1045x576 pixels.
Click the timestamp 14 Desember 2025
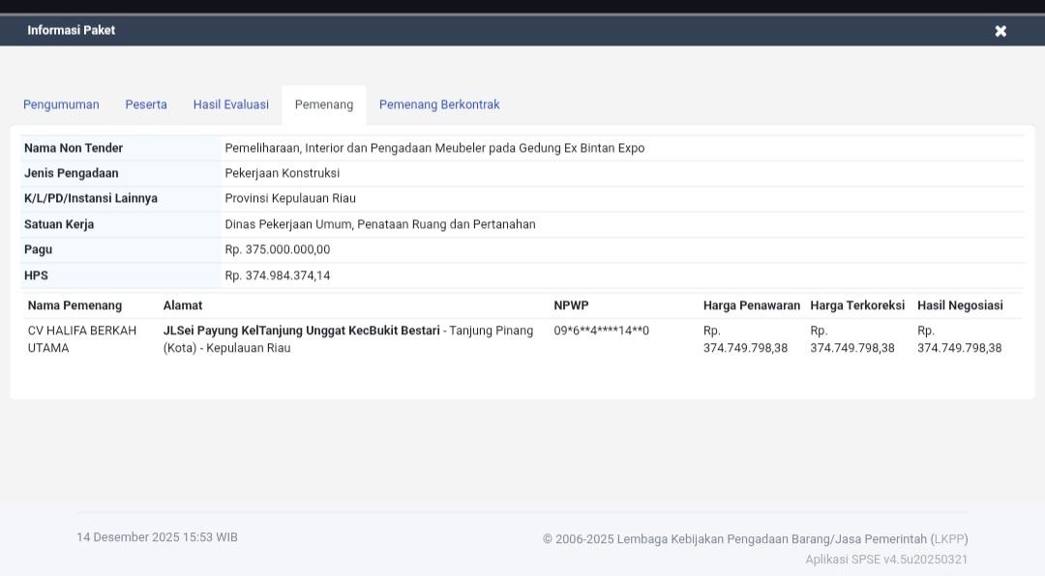(157, 537)
